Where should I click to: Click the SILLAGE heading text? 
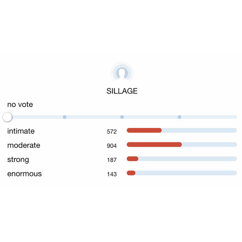pos(122,91)
